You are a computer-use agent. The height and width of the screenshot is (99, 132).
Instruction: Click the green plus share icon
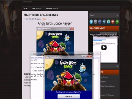pyautogui.click(x=117, y=22)
